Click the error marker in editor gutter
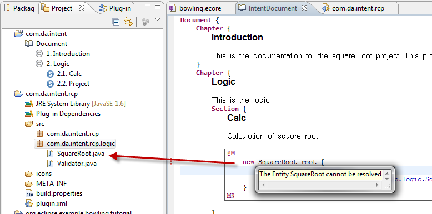 click(x=171, y=162)
